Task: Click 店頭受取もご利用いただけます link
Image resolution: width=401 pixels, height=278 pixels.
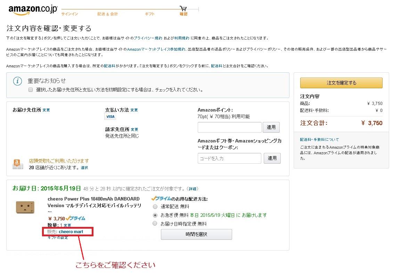Action: [x=59, y=161]
